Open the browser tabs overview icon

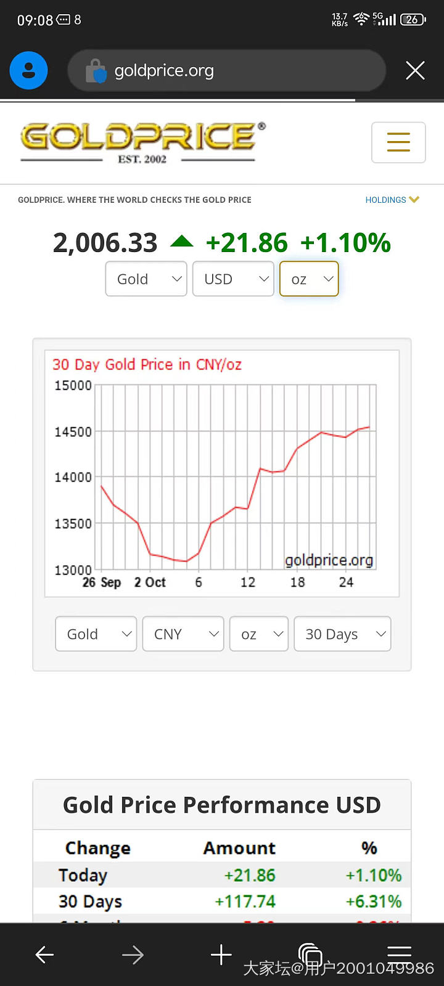[310, 955]
